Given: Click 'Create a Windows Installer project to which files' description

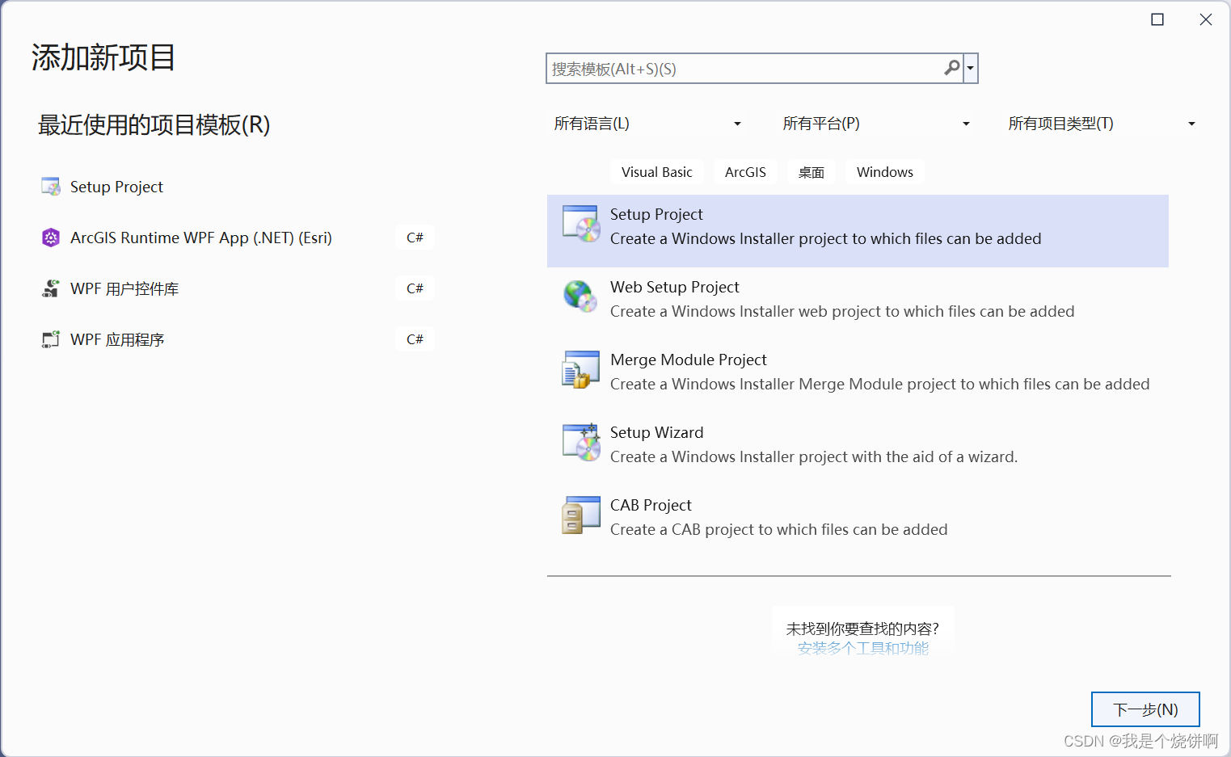Looking at the screenshot, I should tap(826, 238).
